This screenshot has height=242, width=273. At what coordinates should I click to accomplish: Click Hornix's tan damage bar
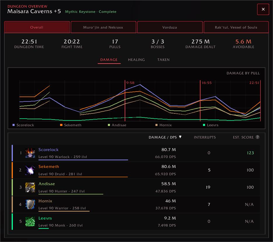coord(64,211)
